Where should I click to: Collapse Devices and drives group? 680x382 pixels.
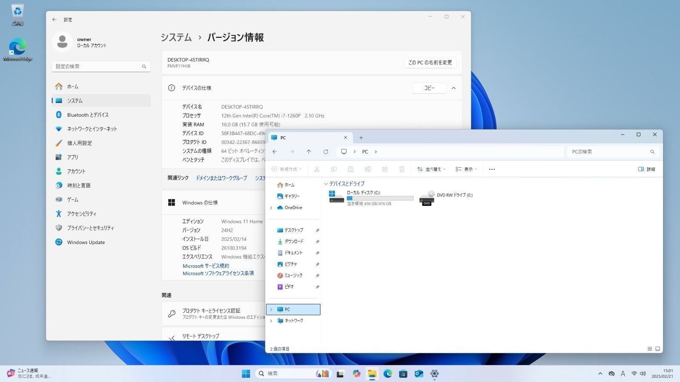pos(326,184)
